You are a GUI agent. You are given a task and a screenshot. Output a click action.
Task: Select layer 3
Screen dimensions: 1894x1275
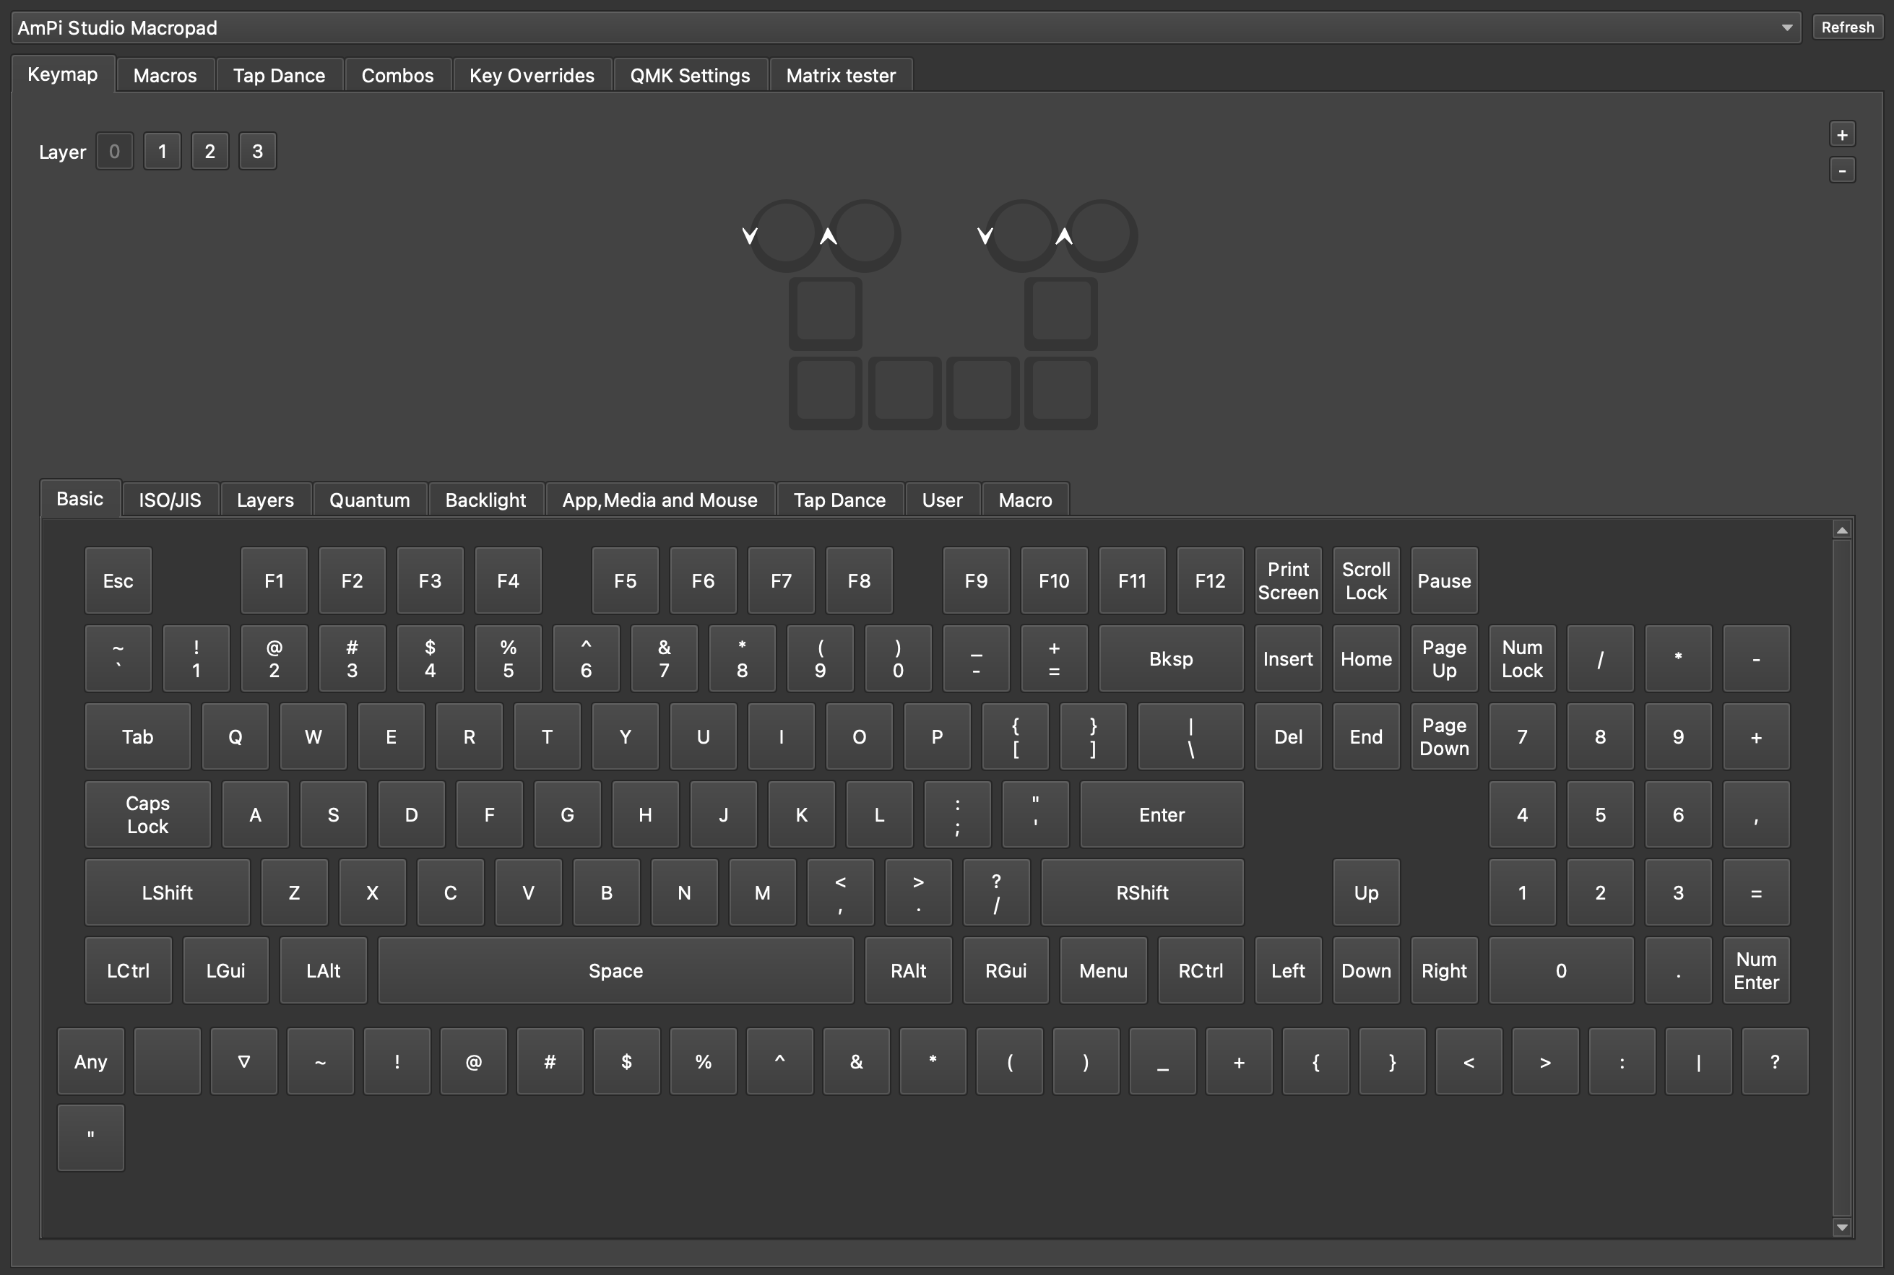pyautogui.click(x=257, y=151)
